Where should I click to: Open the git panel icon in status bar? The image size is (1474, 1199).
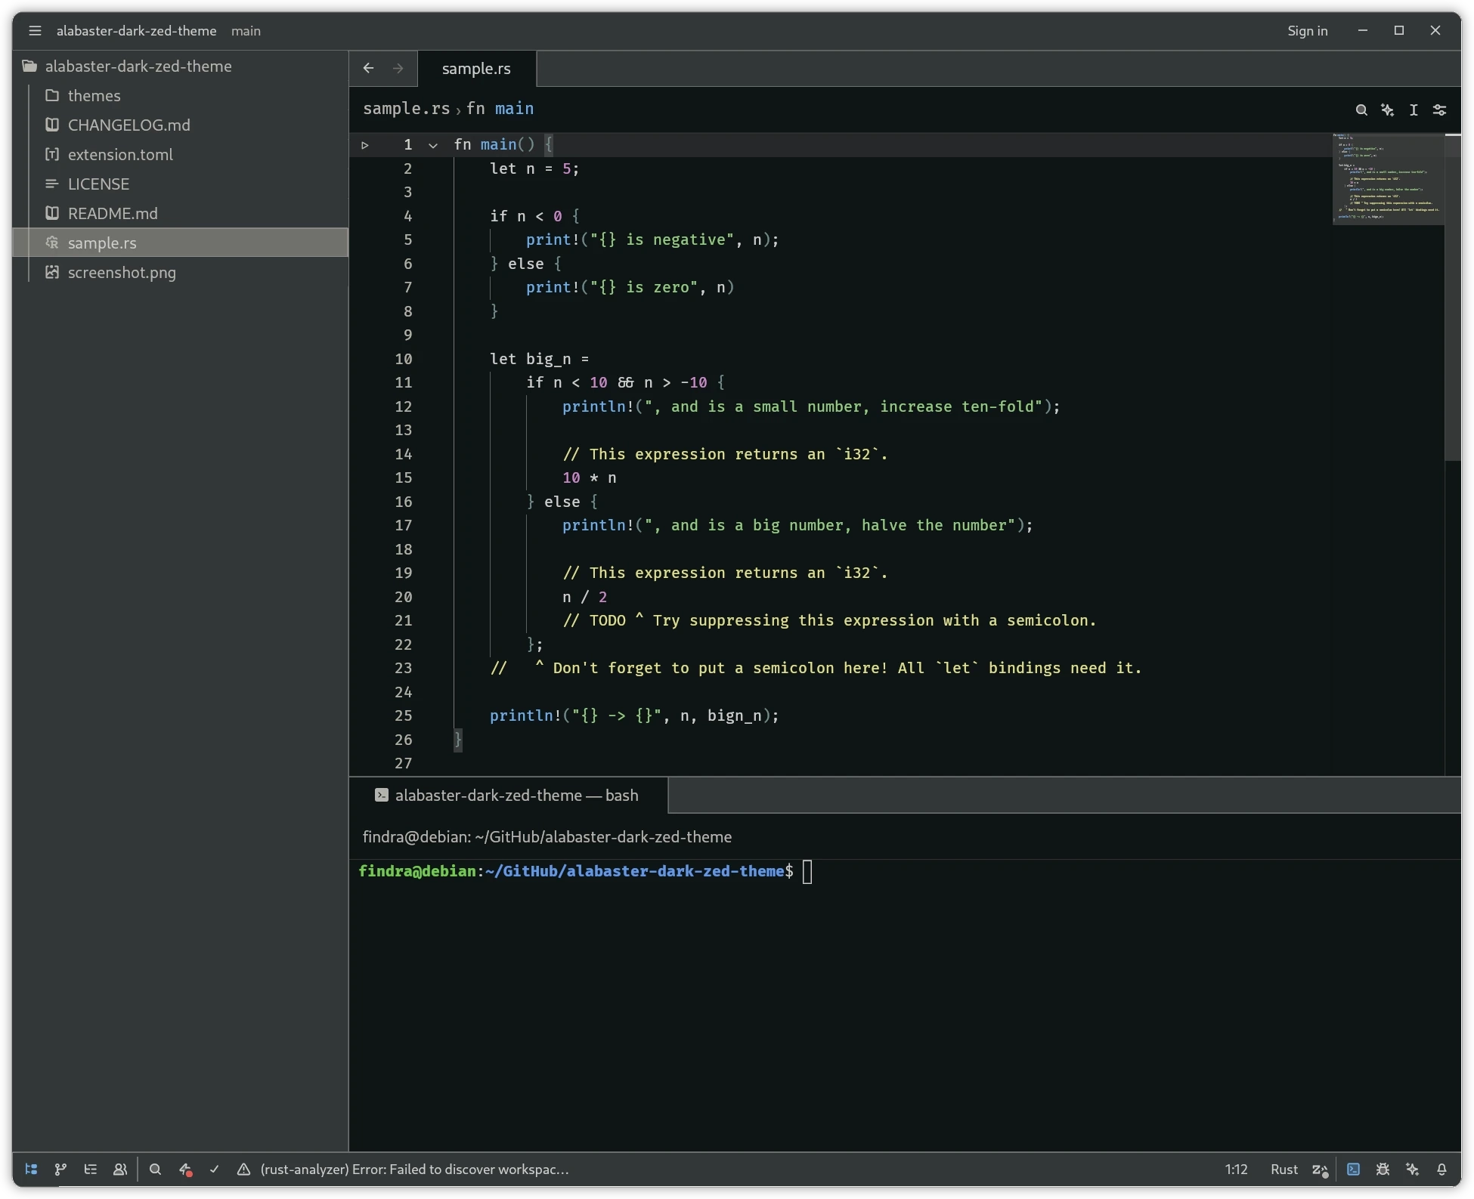(x=60, y=1170)
